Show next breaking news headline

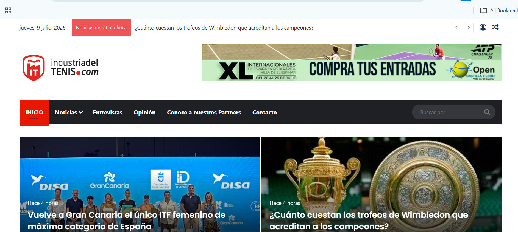(x=469, y=27)
